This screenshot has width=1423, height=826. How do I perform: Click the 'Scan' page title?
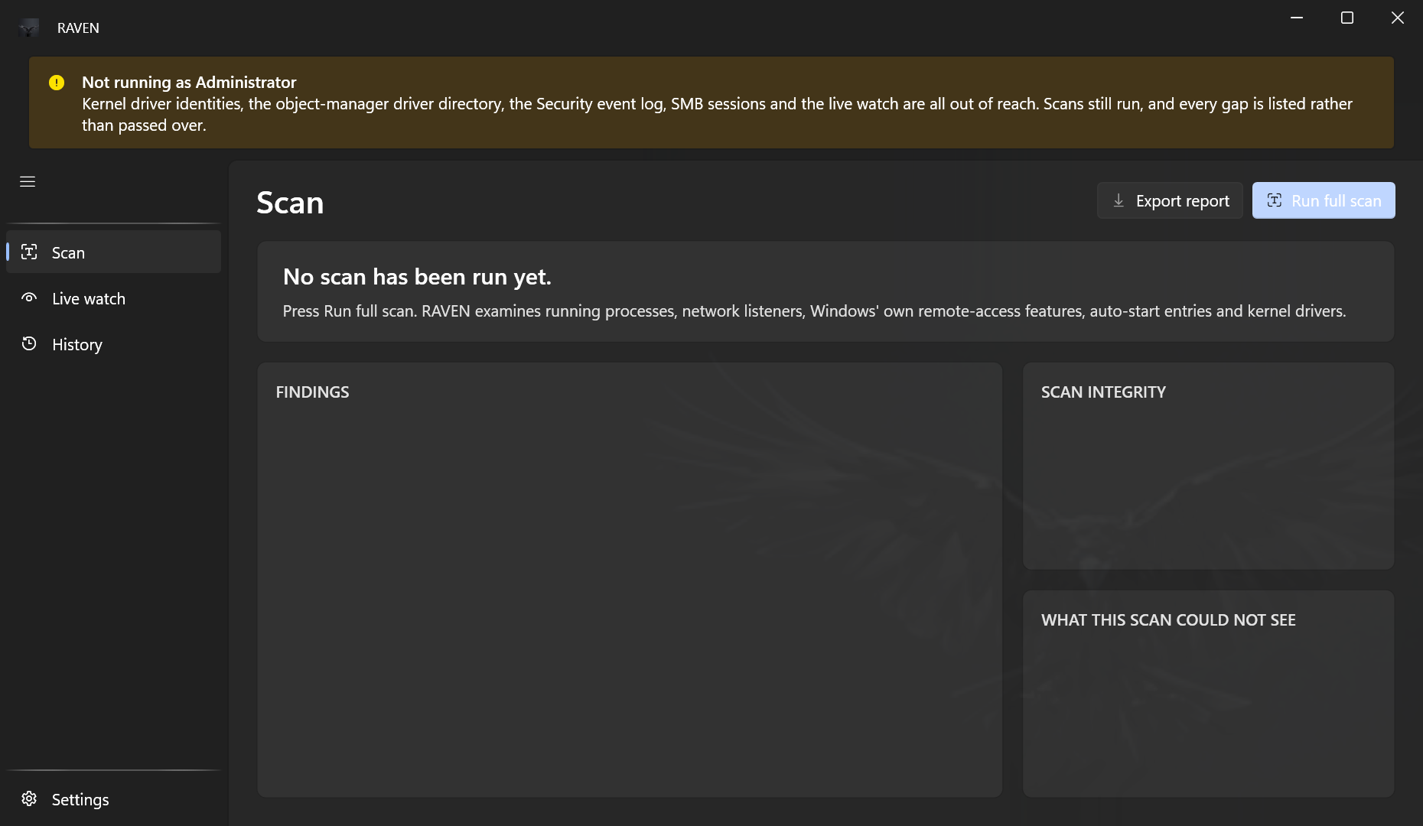[x=290, y=203]
